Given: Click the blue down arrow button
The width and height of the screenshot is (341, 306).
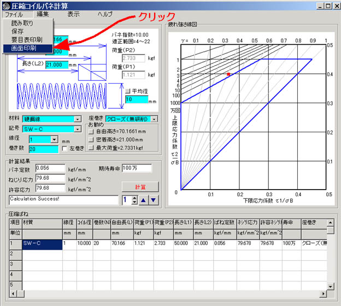Looking at the screenshot, I should (x=153, y=200).
